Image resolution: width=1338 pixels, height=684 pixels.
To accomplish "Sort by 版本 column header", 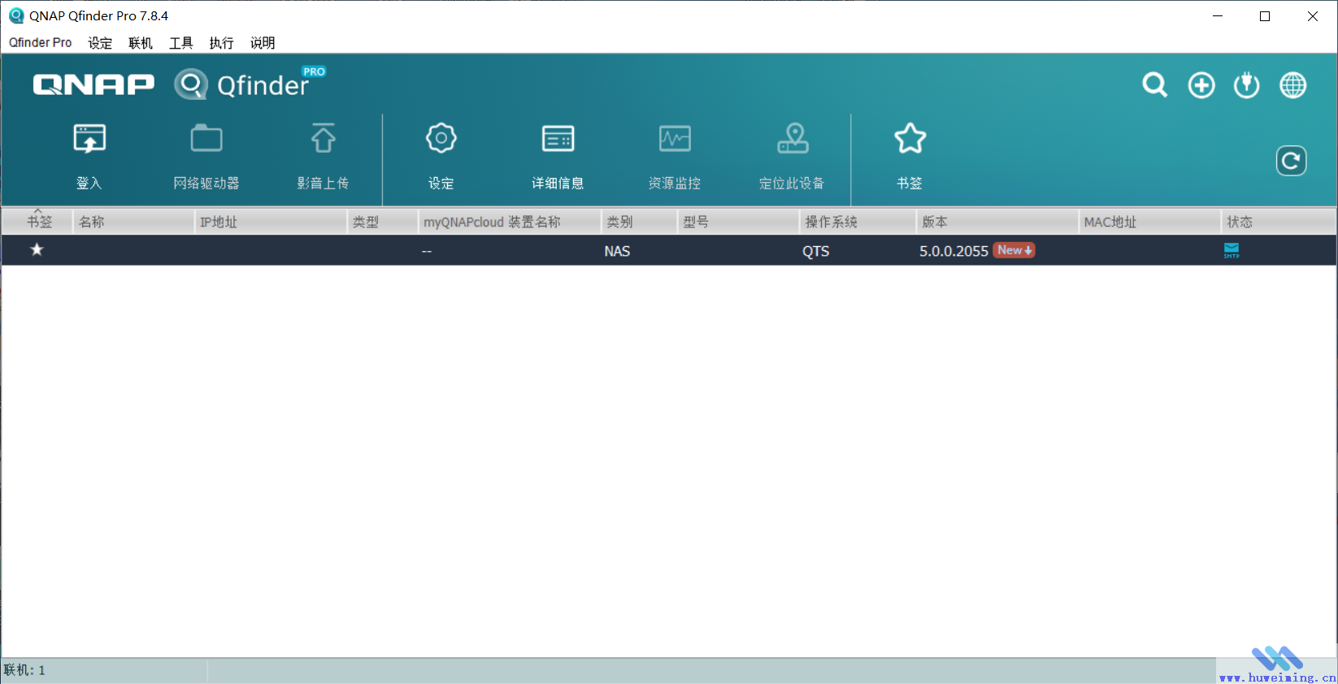I will [997, 222].
